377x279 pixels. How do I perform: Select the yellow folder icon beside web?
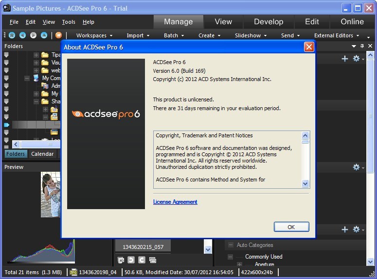tap(45, 70)
